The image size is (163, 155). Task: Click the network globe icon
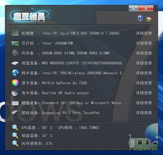tap(15, 73)
